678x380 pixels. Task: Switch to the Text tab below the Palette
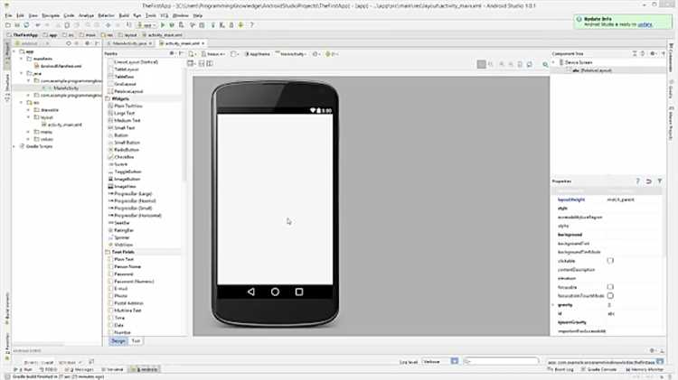click(136, 341)
